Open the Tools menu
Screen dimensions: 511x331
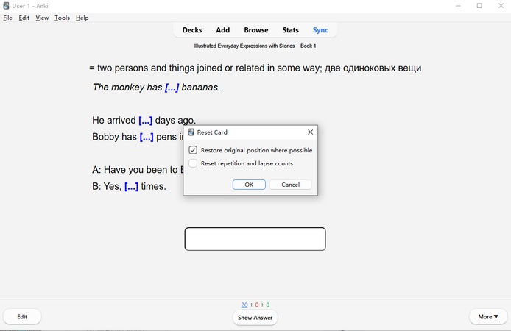click(x=62, y=18)
